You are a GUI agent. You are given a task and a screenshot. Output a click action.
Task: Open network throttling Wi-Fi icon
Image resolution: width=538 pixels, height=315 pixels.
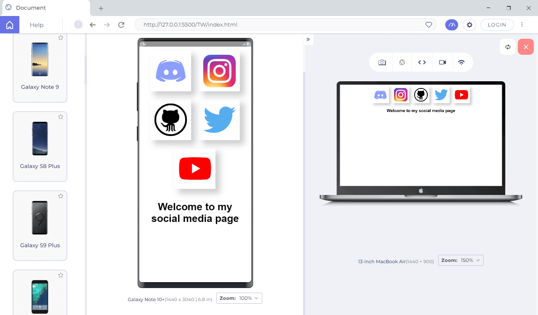pyautogui.click(x=461, y=62)
